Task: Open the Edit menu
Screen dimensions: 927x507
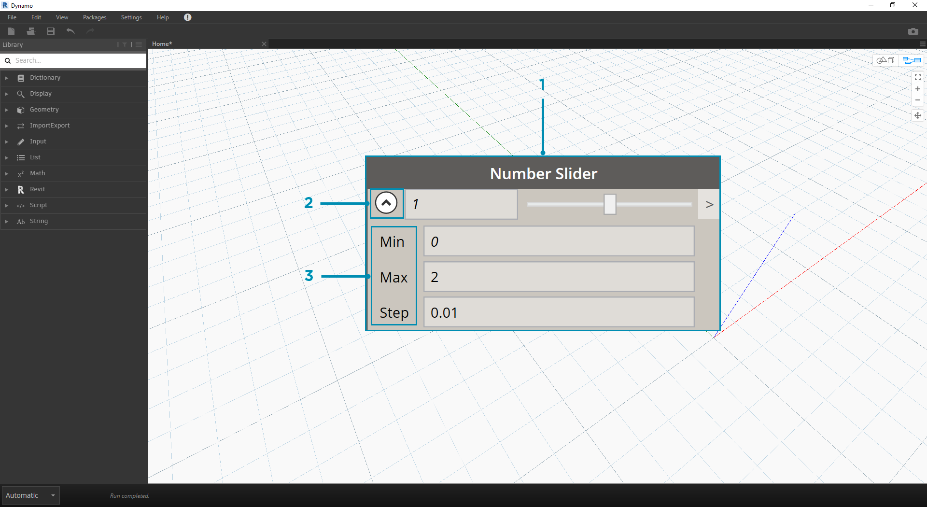Action: pyautogui.click(x=36, y=17)
